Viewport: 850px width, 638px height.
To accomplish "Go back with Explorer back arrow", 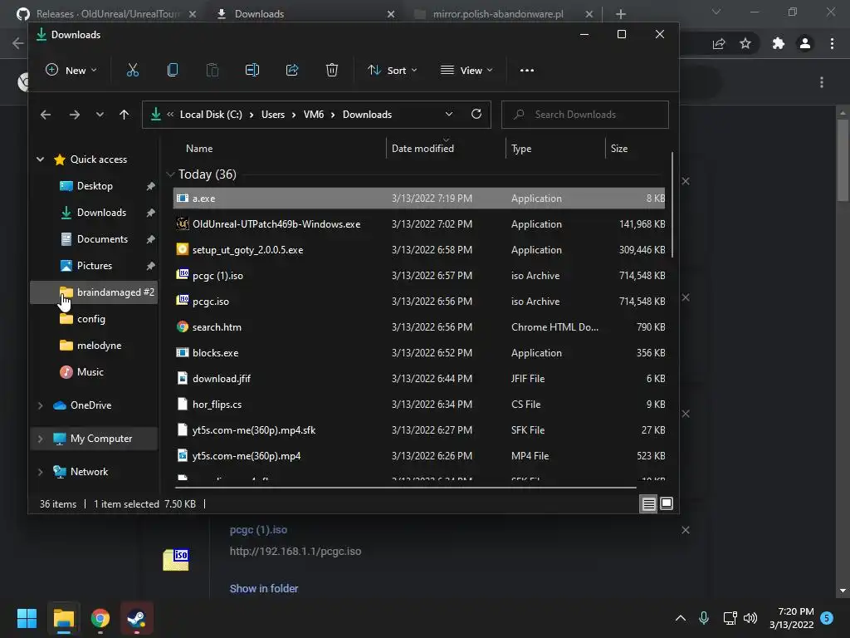I will [46, 115].
